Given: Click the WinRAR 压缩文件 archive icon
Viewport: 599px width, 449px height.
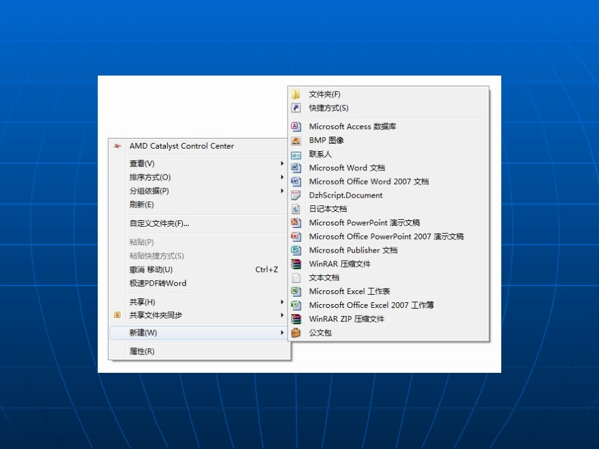Looking at the screenshot, I should point(296,264).
